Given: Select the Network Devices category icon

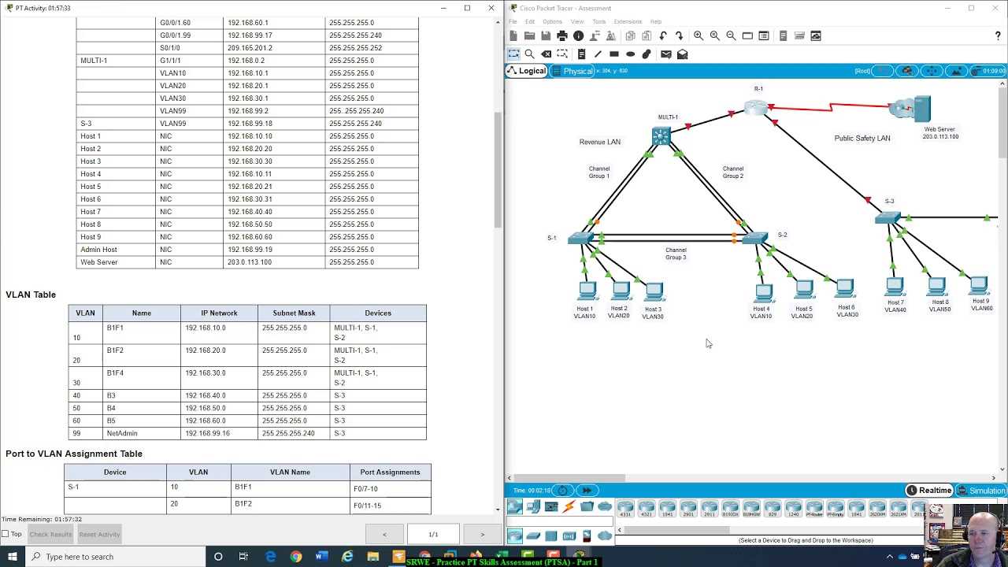Looking at the screenshot, I should coord(515,506).
